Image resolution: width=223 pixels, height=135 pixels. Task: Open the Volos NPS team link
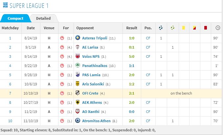(91, 56)
